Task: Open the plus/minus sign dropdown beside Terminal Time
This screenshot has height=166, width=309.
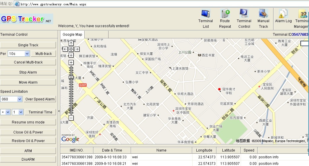Action: point(8,112)
